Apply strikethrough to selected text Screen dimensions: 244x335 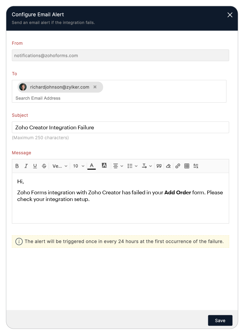44,166
